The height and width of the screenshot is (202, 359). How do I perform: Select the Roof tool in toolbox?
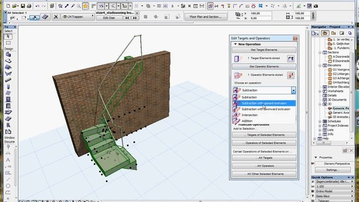[x=8, y=67]
